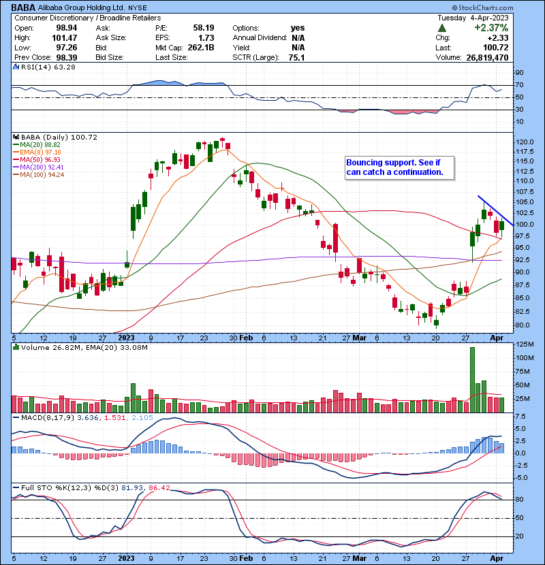Click the Prev Close value 98.39
Viewport: 545px width, 565px height.
[x=67, y=57]
